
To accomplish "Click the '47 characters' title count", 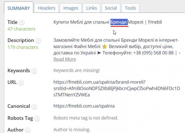I will pyautogui.click(x=22, y=29).
